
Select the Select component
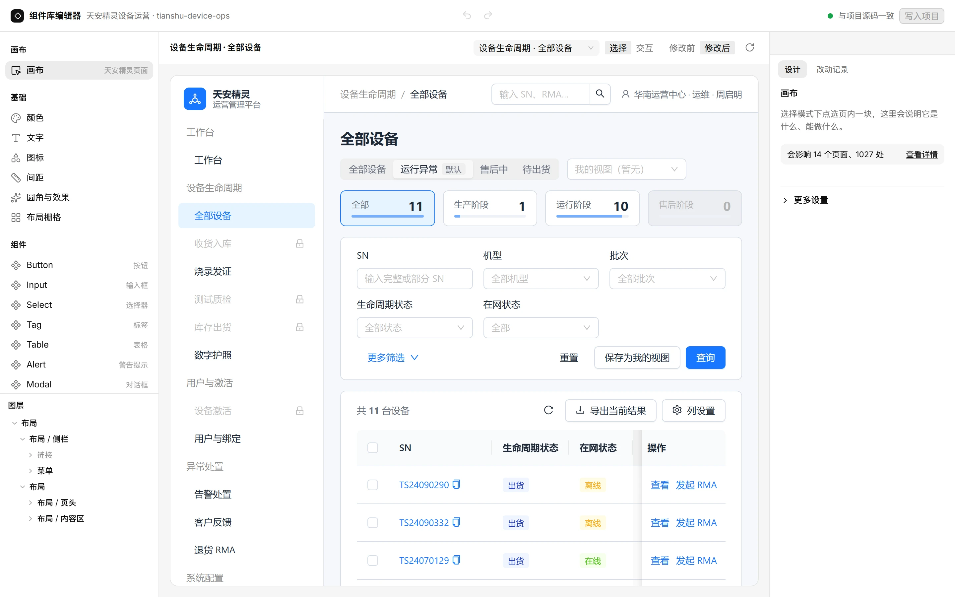(x=79, y=305)
